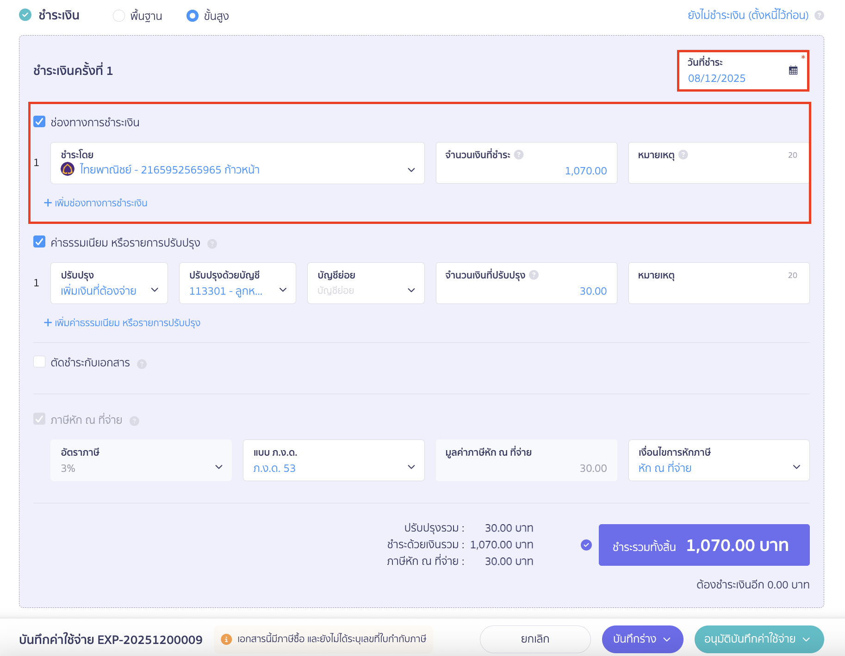Click the orange info icon in bottom bar
This screenshot has width=845, height=656.
point(226,639)
